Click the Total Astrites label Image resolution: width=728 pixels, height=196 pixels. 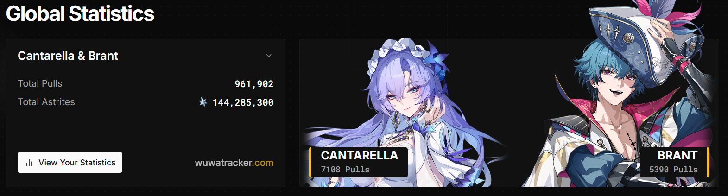pos(46,102)
